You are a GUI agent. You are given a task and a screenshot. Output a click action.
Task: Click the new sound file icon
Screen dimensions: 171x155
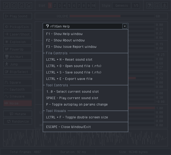[x=7, y=5]
